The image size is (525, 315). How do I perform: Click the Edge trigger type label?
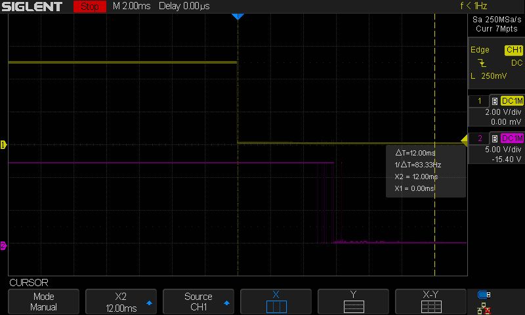coord(480,50)
